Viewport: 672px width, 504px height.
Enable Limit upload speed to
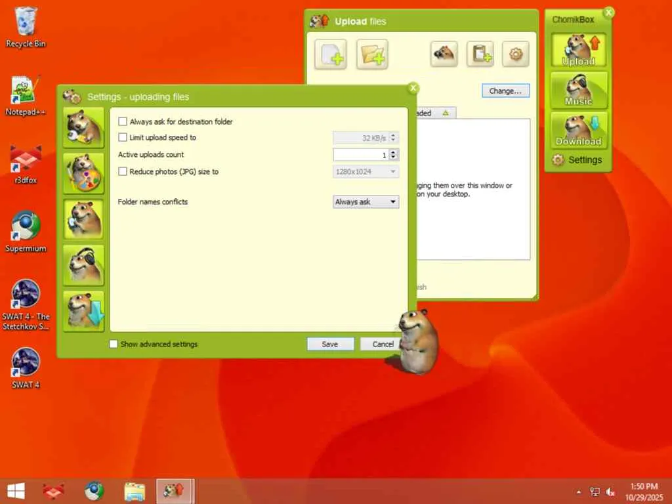[x=123, y=137]
